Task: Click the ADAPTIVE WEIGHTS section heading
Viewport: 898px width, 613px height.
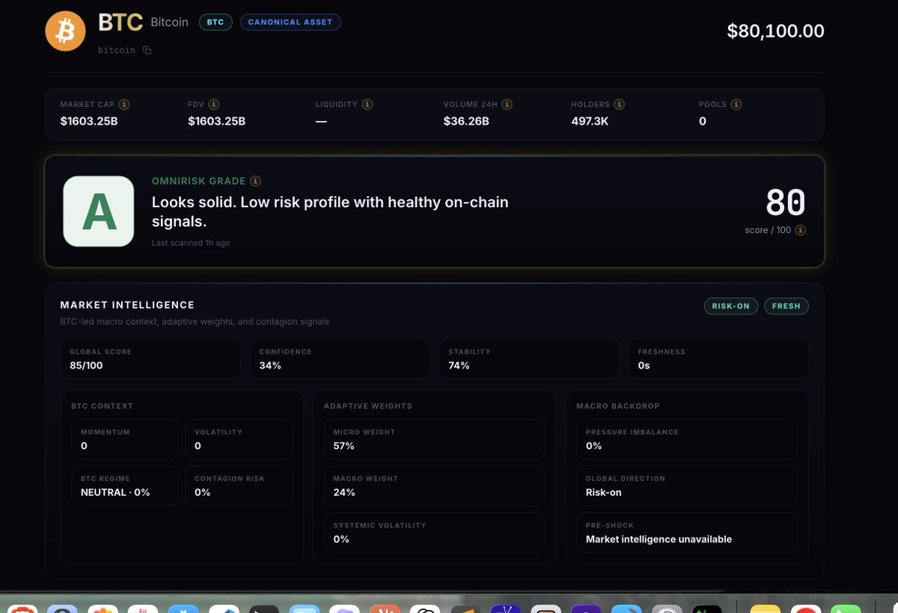Action: tap(367, 406)
